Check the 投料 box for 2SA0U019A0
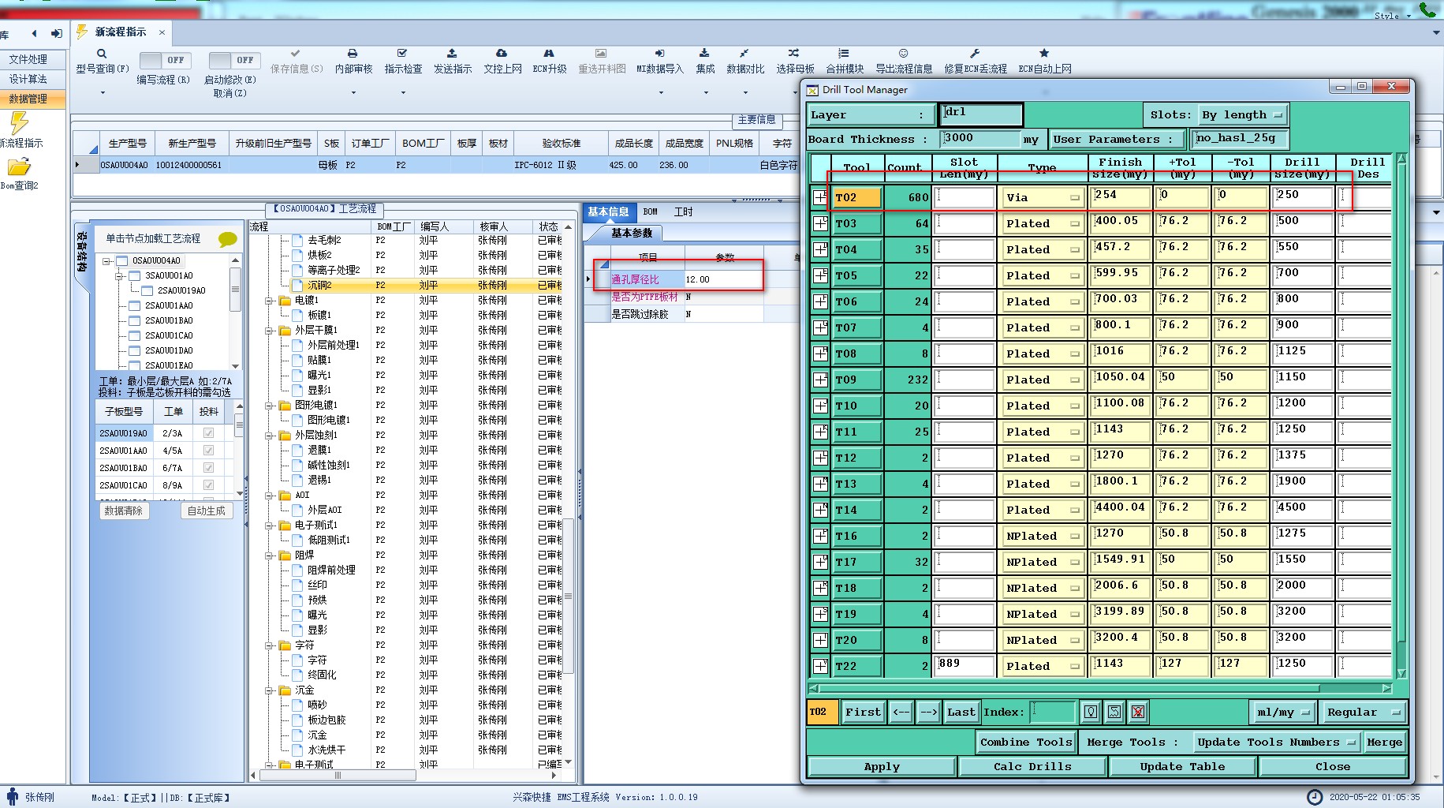The image size is (1444, 808). tap(208, 433)
